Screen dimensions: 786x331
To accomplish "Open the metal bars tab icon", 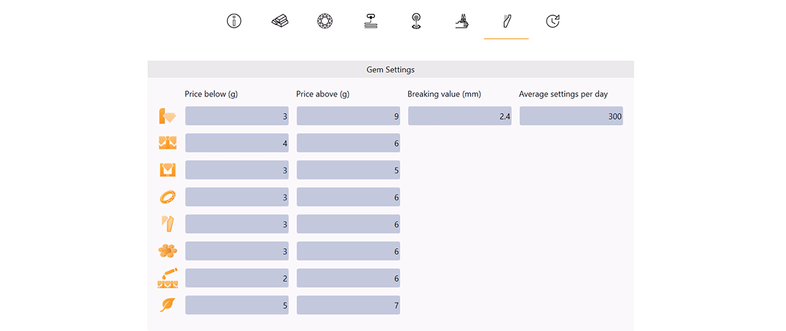I will point(279,22).
